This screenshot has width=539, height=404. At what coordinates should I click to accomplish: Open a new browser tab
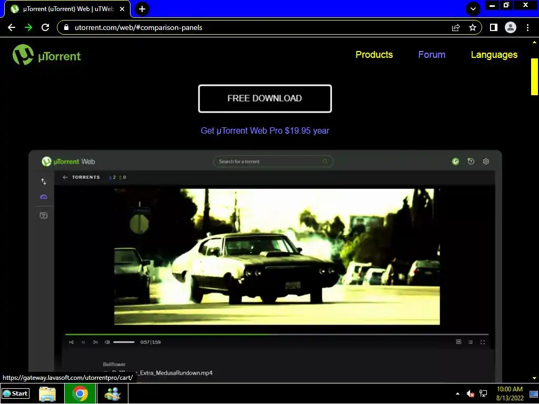tap(142, 9)
